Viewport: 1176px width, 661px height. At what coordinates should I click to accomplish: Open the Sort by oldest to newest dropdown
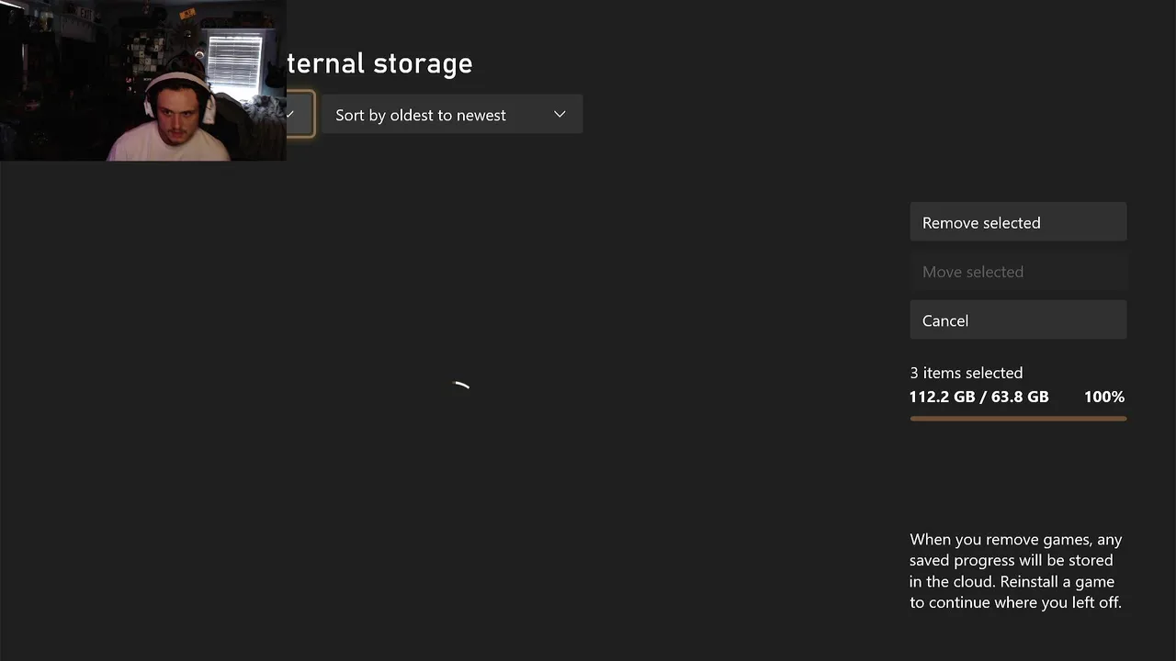point(451,115)
